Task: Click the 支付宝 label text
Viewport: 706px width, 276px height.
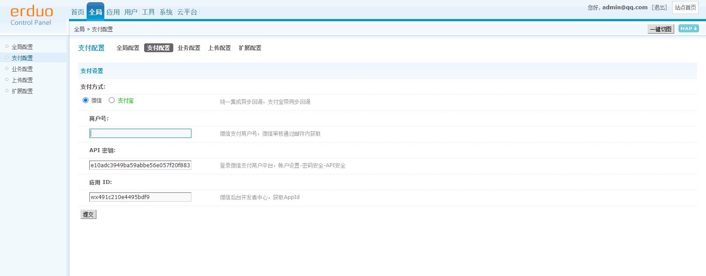Action: click(126, 100)
